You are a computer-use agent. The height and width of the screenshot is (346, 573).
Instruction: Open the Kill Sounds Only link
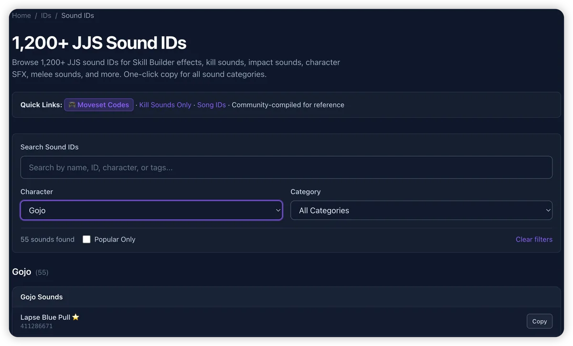[165, 105]
